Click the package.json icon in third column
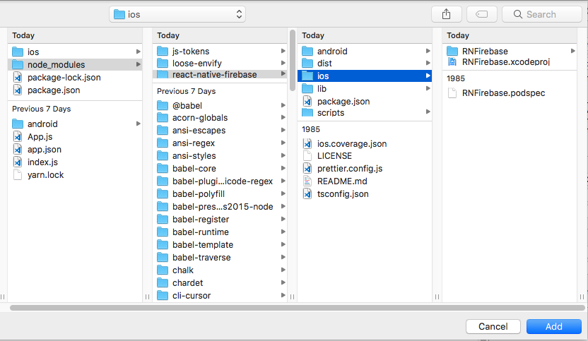 (307, 101)
